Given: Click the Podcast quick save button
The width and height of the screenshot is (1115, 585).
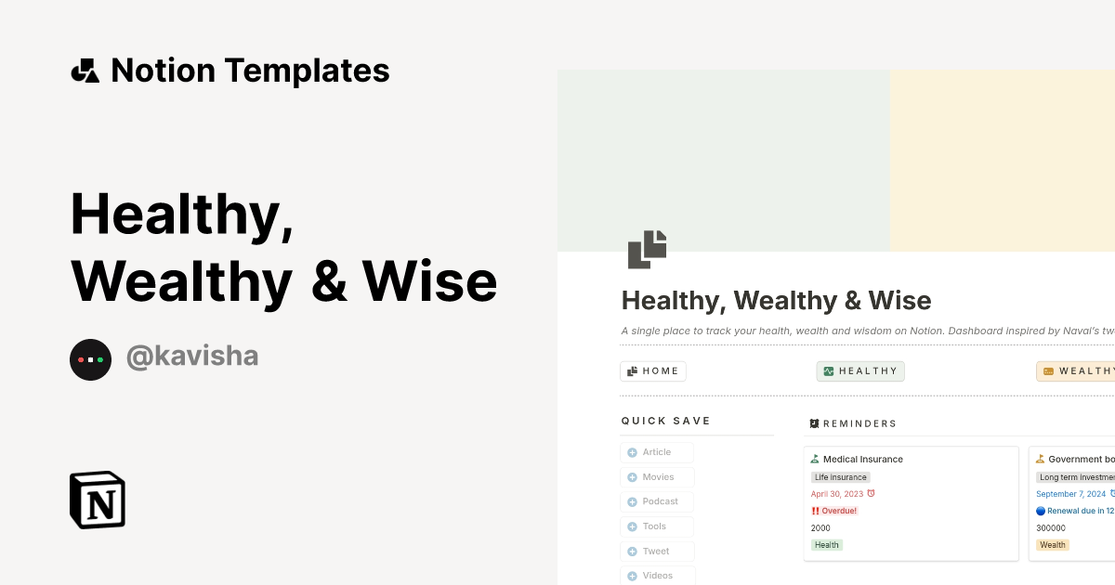Looking at the screenshot, I should pos(657,501).
